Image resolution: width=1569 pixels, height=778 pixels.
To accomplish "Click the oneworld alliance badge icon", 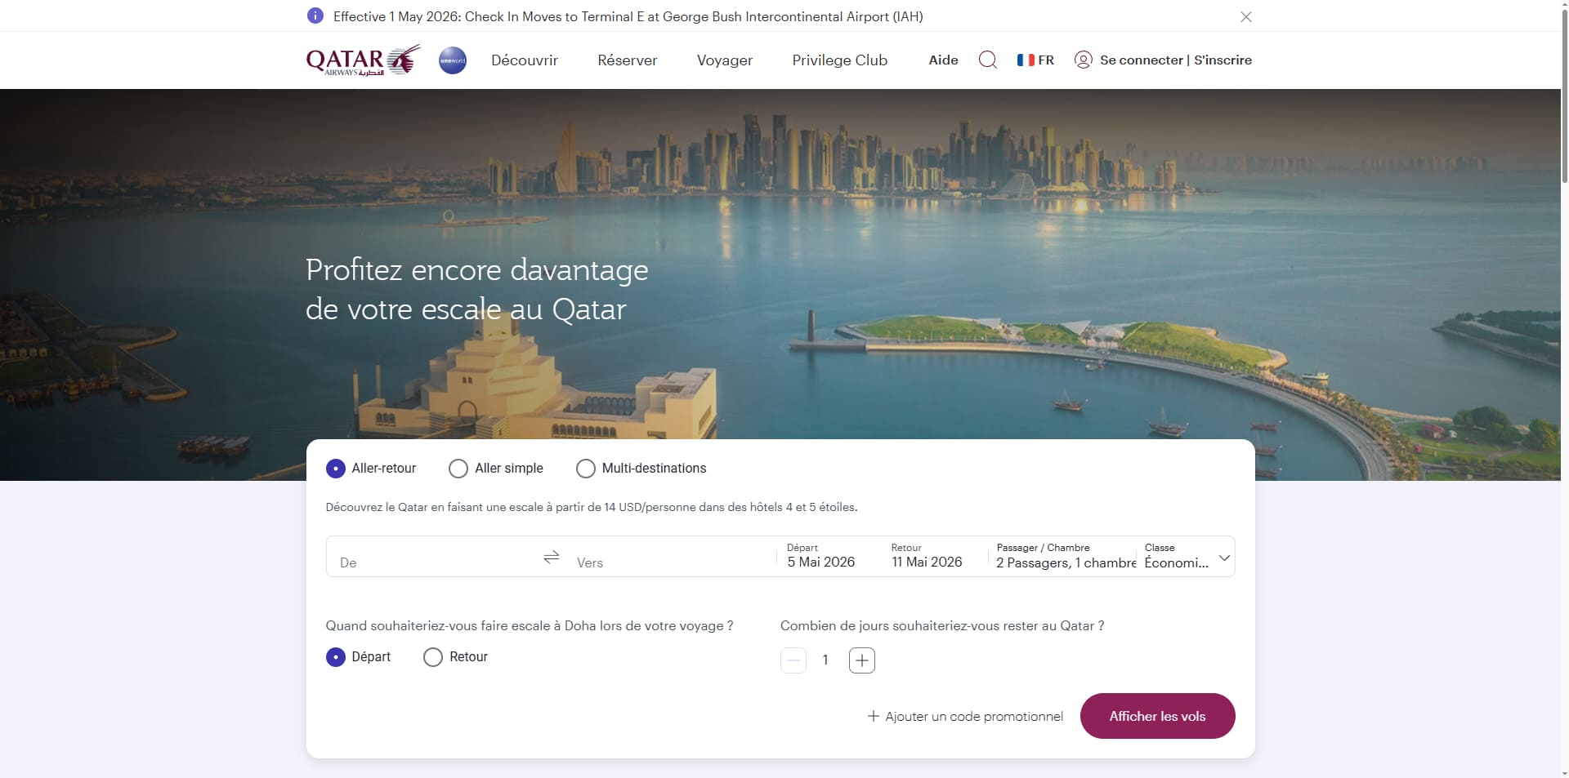I will [453, 60].
